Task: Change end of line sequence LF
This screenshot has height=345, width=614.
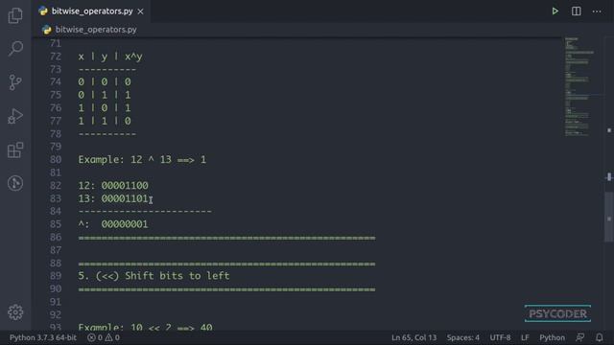Action: (x=525, y=337)
